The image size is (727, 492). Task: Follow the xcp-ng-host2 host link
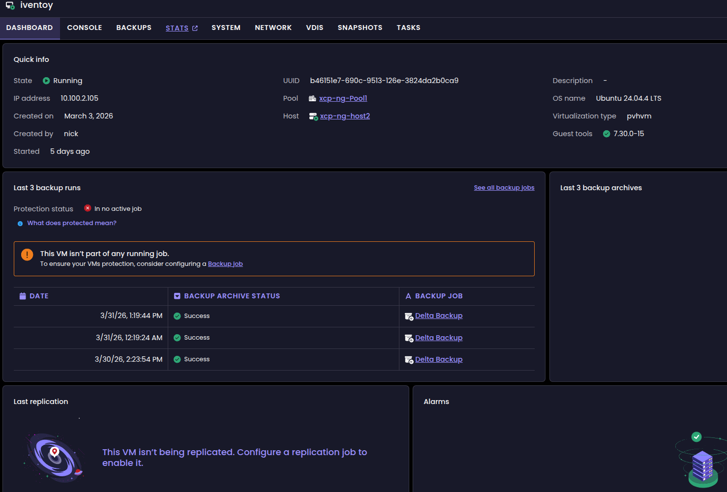click(345, 116)
